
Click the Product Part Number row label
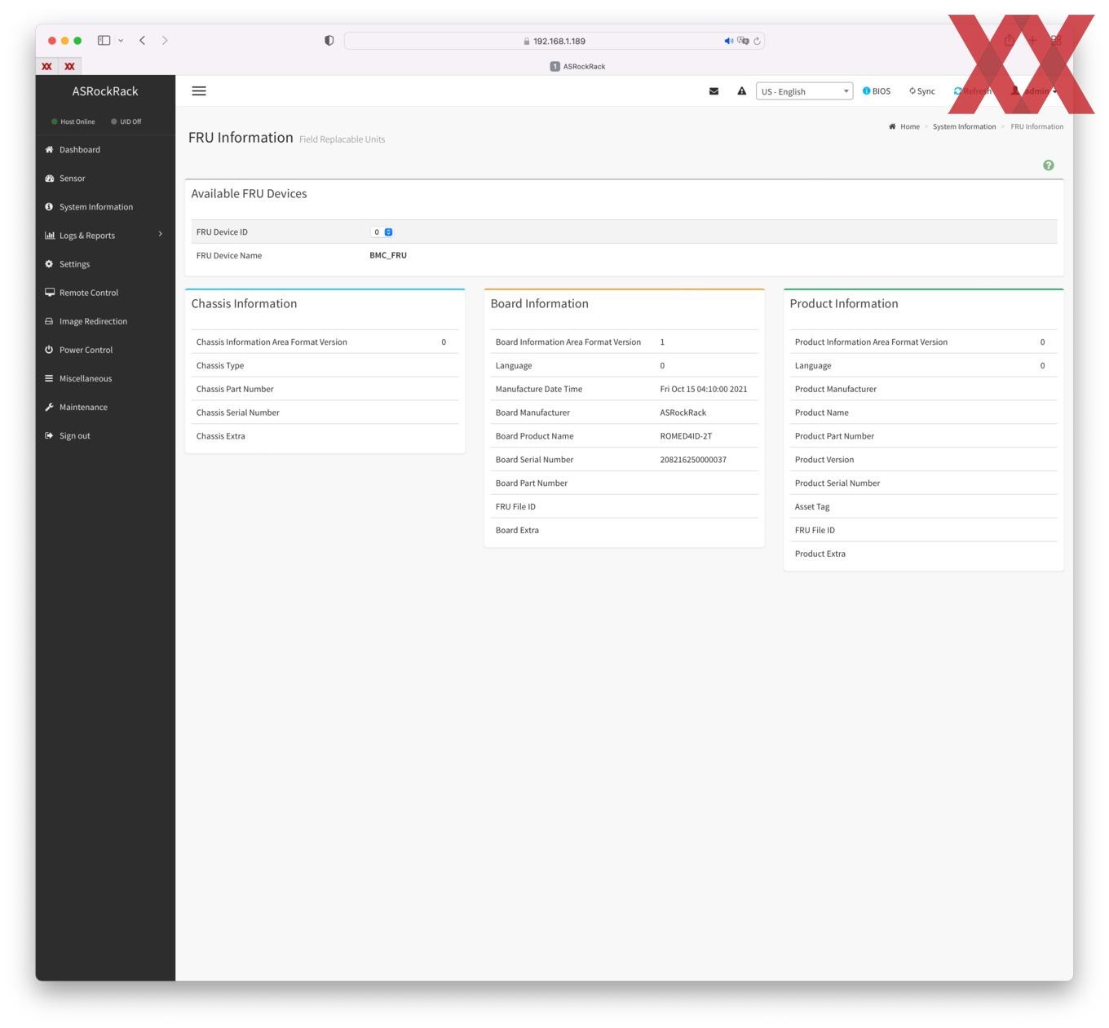(x=834, y=436)
